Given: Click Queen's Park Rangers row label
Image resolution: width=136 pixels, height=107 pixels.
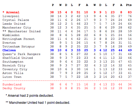Looking at the screenshot, I should point(21,54).
